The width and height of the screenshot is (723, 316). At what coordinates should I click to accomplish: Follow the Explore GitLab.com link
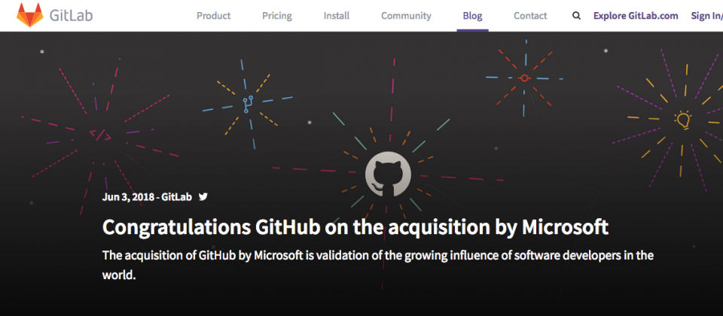point(636,16)
